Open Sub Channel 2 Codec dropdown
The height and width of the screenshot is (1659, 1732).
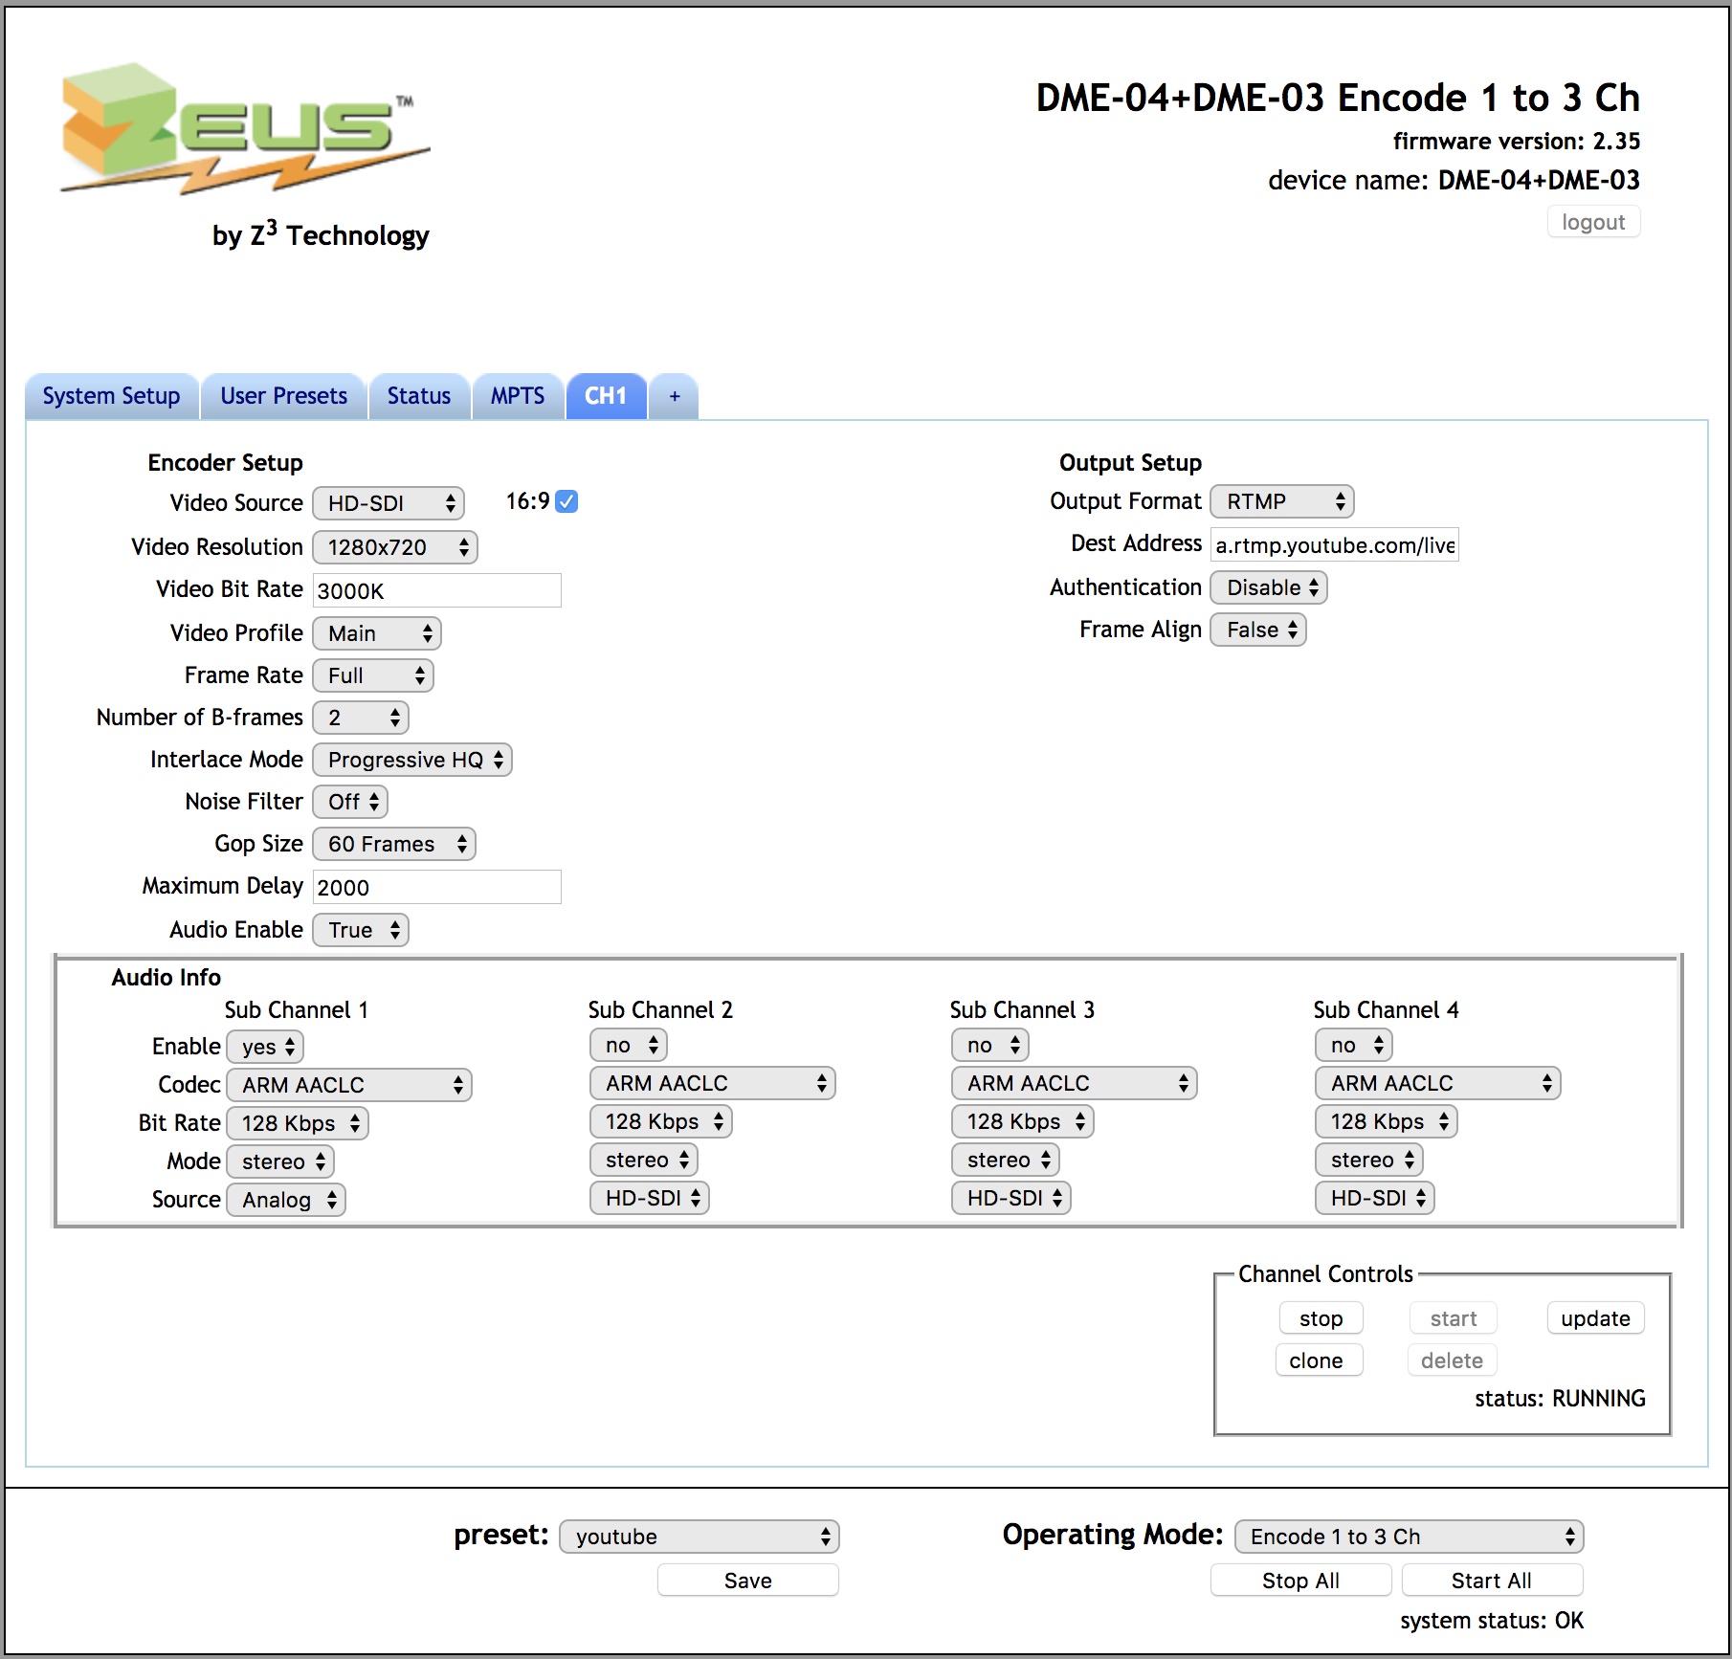[x=713, y=1083]
